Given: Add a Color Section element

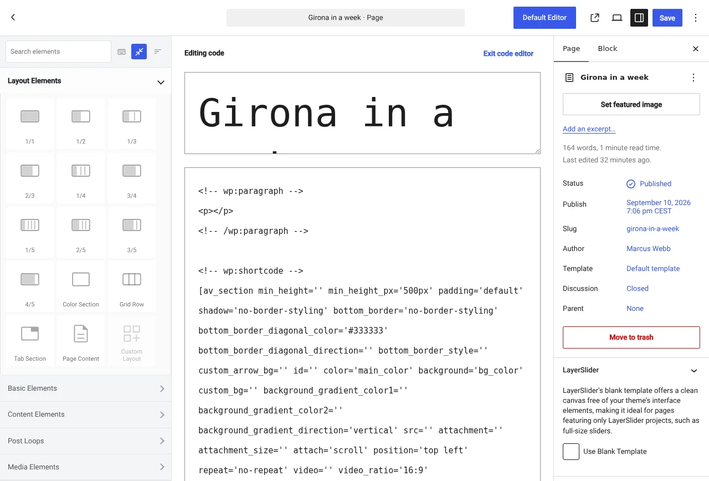Looking at the screenshot, I should [x=81, y=287].
